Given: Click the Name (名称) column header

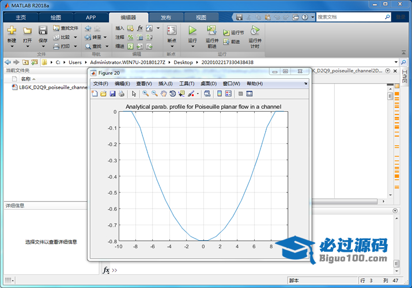Looking at the screenshot, I should pos(26,79).
